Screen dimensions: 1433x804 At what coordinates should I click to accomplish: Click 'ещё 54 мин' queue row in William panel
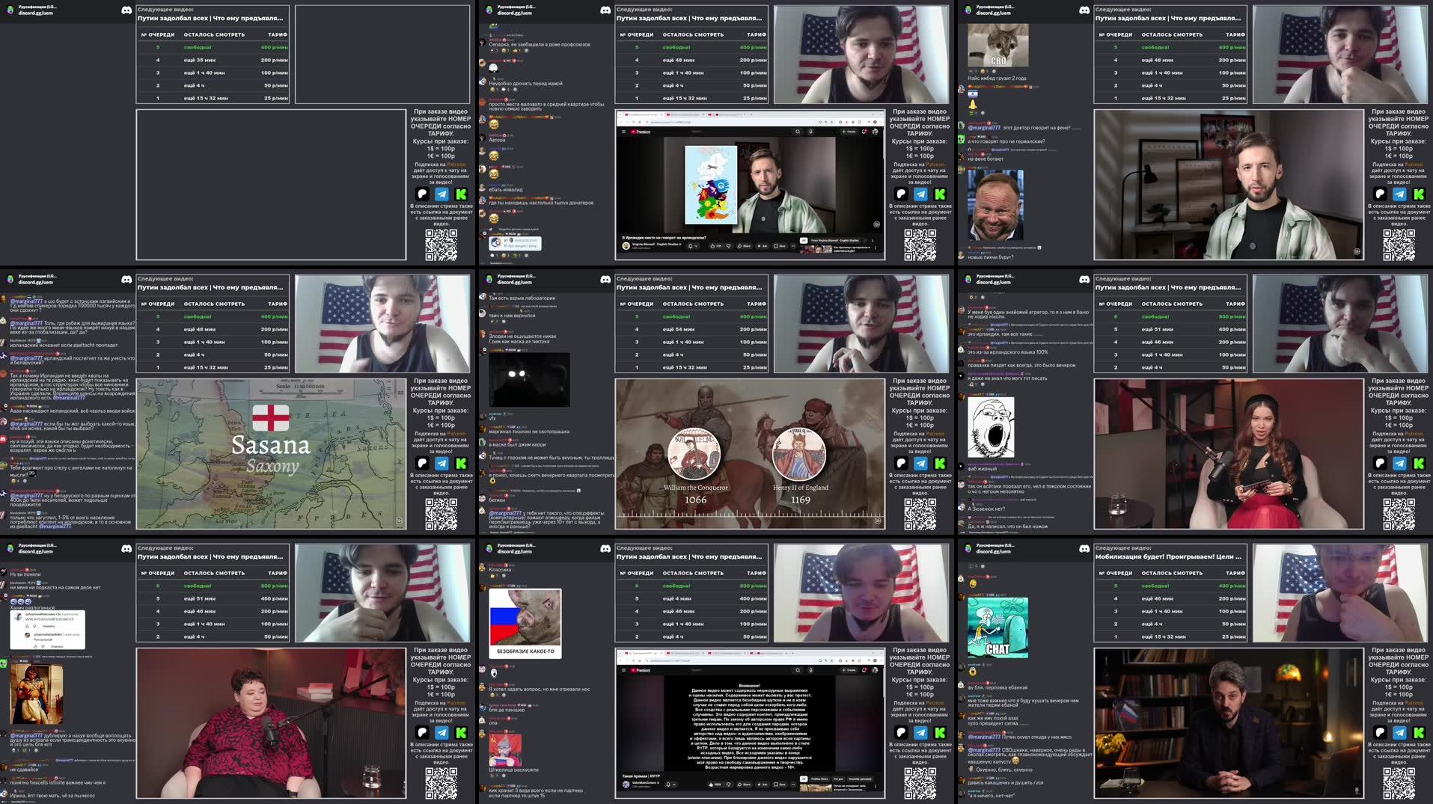point(691,329)
